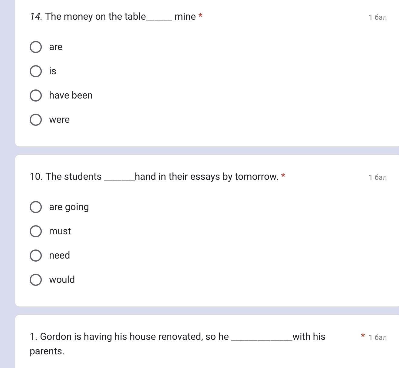Click the red required asterisk on question 10
399x368 pixels.
tap(283, 176)
